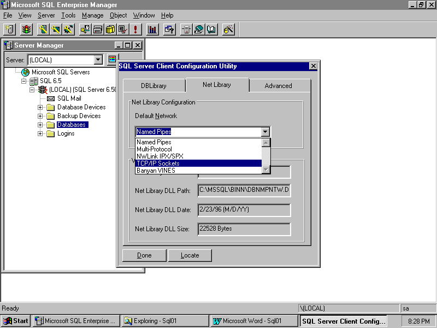
Task: Choose TCP/IP Sockets from the list
Action: [x=158, y=163]
